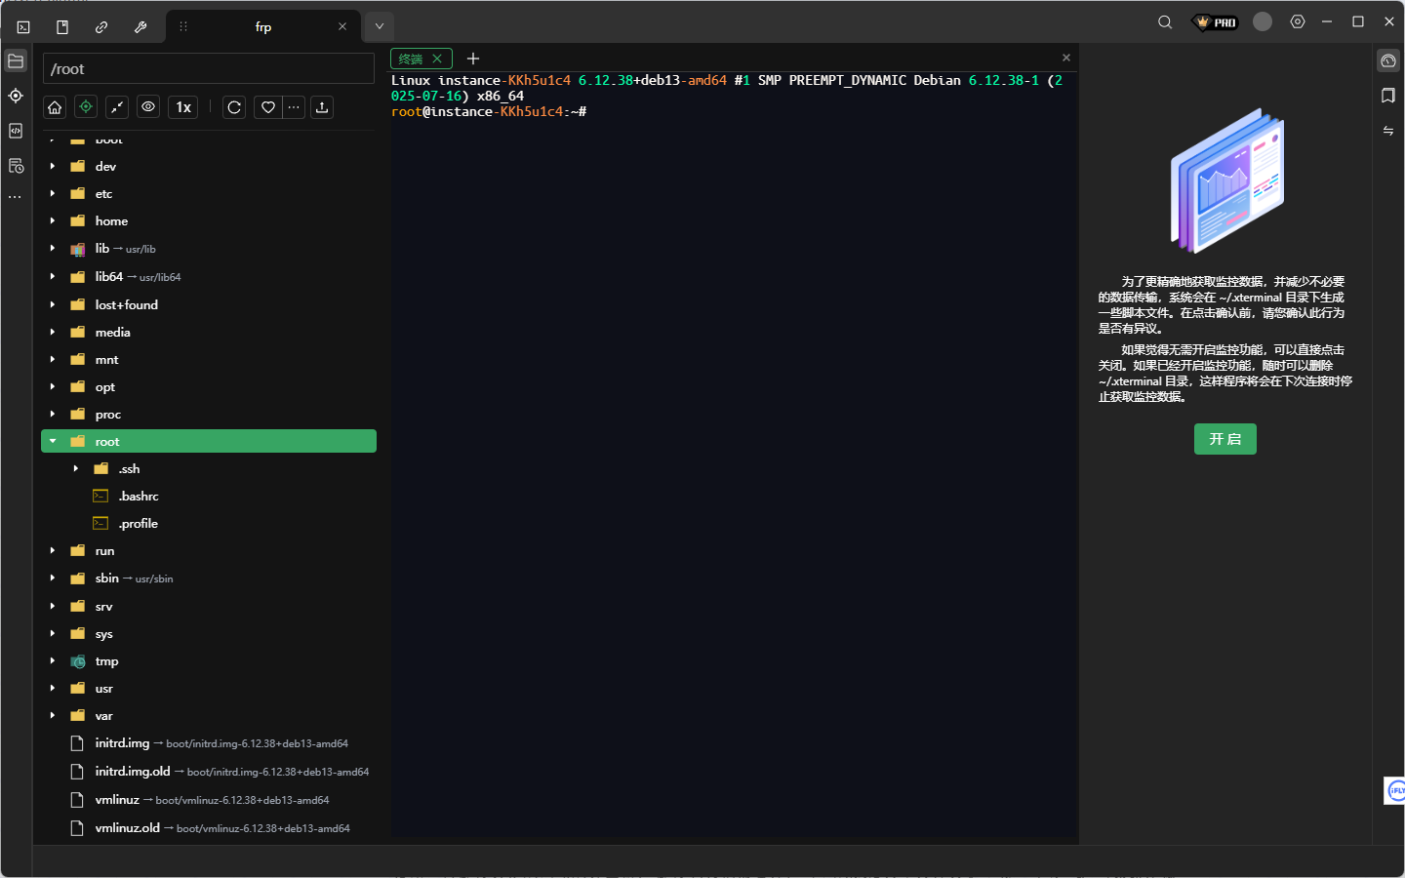
Task: Collapse the root folder tree node
Action: pyautogui.click(x=53, y=442)
